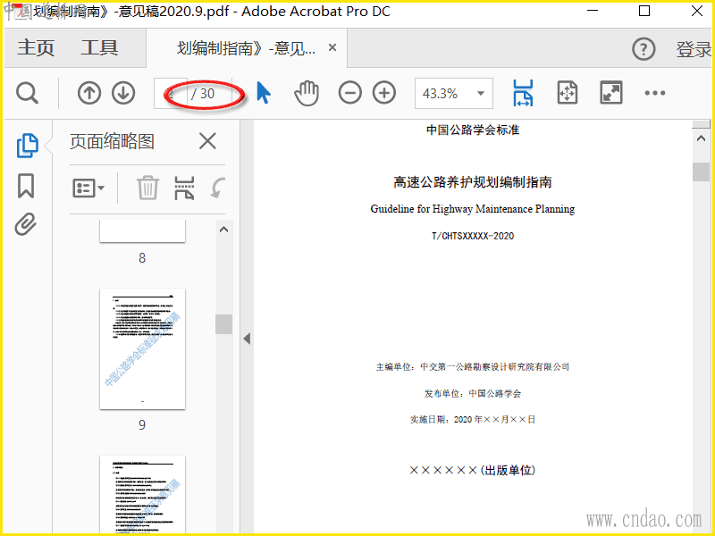Close the document tab
The width and height of the screenshot is (715, 536).
[x=332, y=47]
